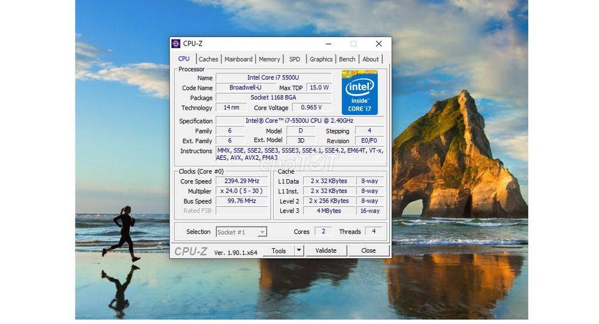Click the Validate button

(326, 251)
